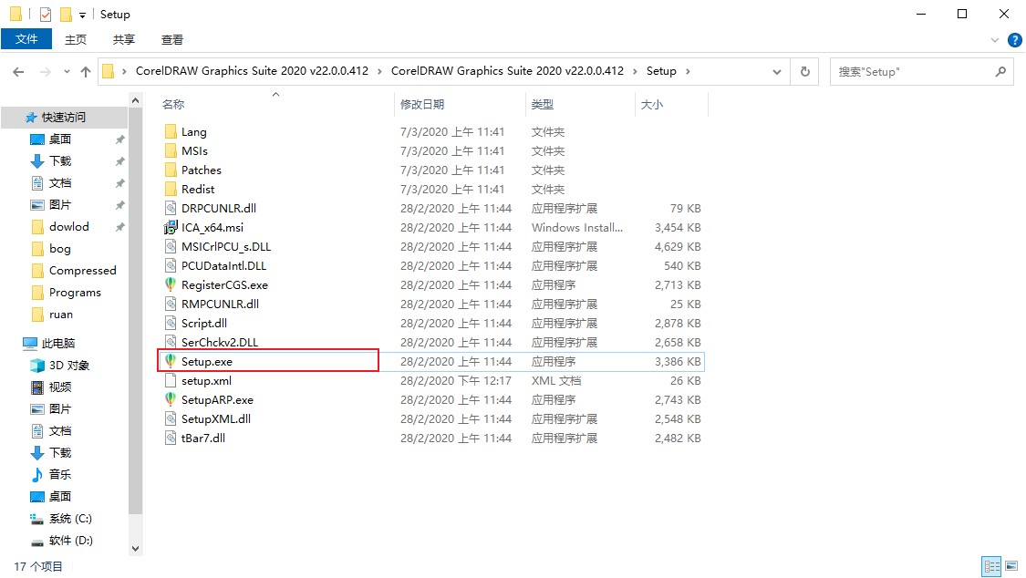Click the Setup breadcrumb segment
Screen dimensions: 1026x578
661,71
